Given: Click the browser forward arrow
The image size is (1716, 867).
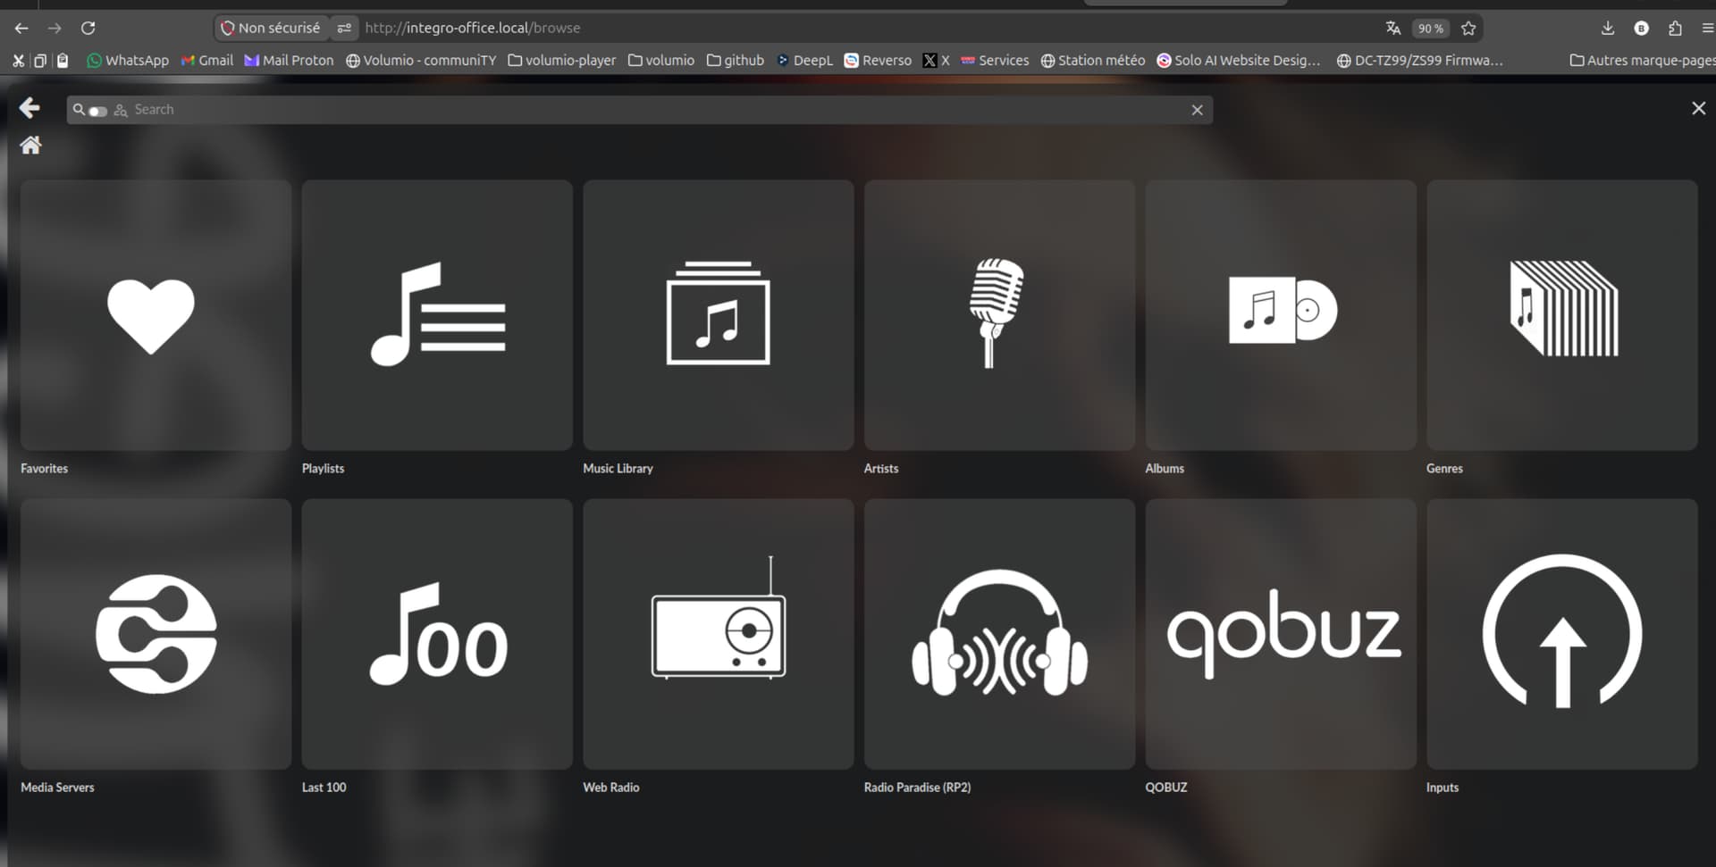Looking at the screenshot, I should [x=55, y=28].
